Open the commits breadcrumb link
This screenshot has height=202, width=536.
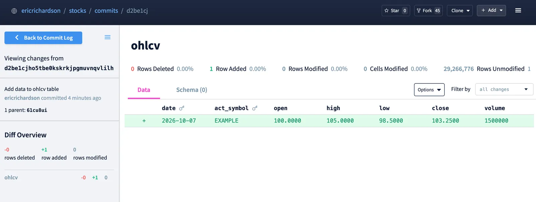tap(106, 11)
